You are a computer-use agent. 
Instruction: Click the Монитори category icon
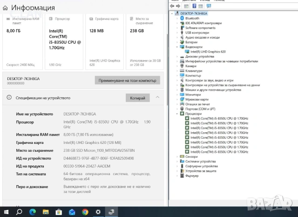coord(182,95)
